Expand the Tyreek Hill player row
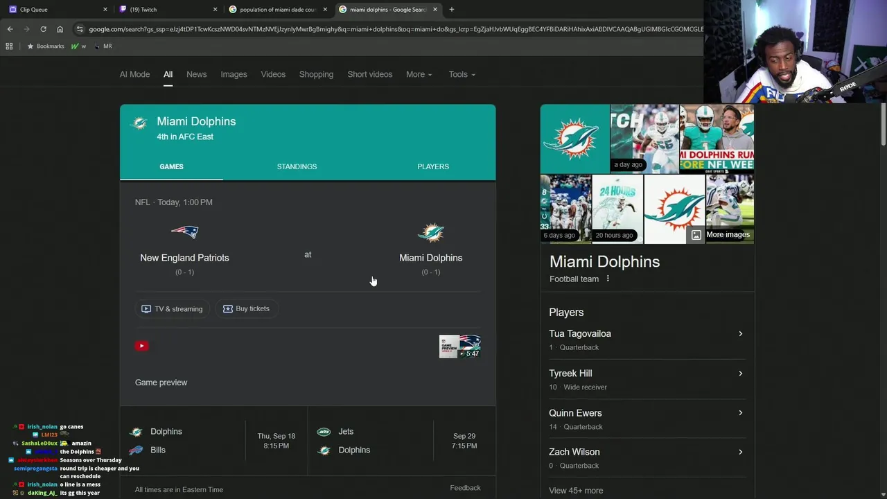The width and height of the screenshot is (887, 499). [x=646, y=379]
